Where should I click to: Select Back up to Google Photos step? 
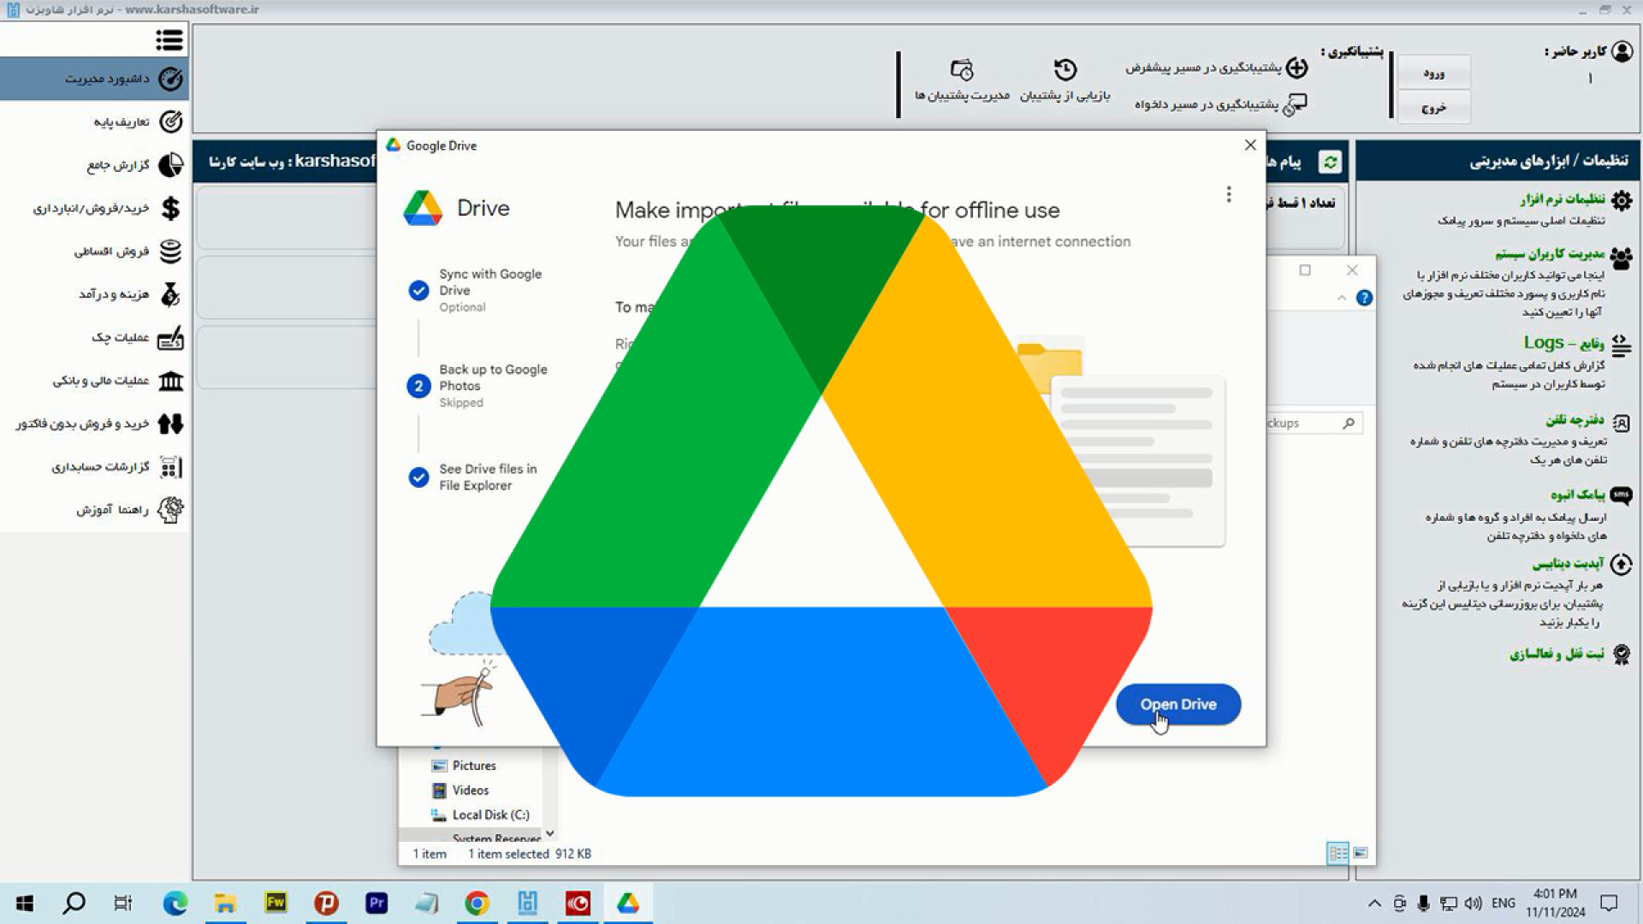(x=477, y=385)
